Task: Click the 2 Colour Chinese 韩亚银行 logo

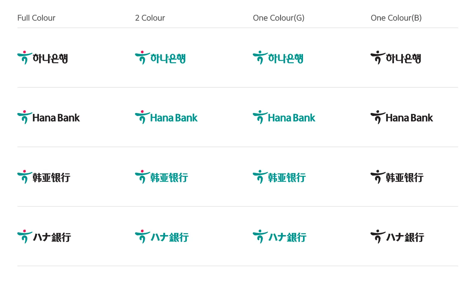Action: pos(161,176)
